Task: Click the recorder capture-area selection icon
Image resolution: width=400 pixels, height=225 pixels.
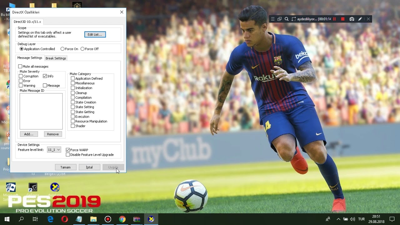Action: (293, 19)
